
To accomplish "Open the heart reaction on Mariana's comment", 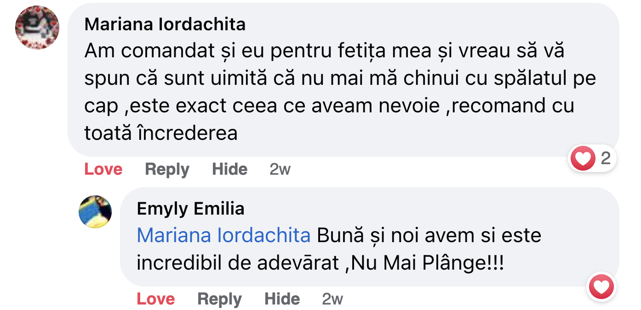I will (583, 159).
